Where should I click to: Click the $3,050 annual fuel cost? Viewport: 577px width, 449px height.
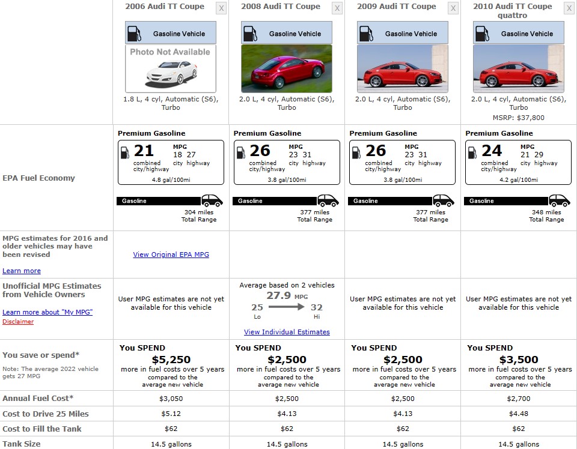[x=171, y=399]
